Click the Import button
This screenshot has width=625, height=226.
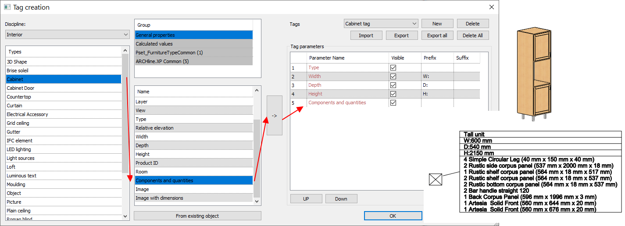366,35
